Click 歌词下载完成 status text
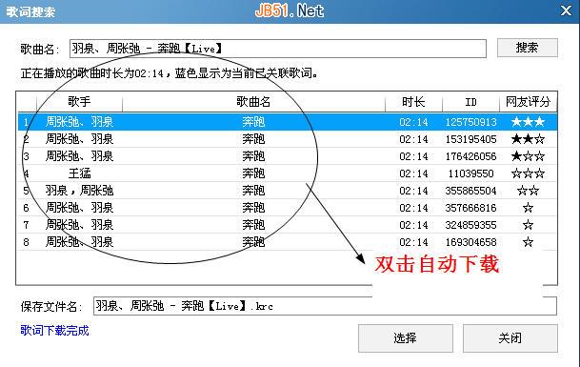 pyautogui.click(x=54, y=331)
